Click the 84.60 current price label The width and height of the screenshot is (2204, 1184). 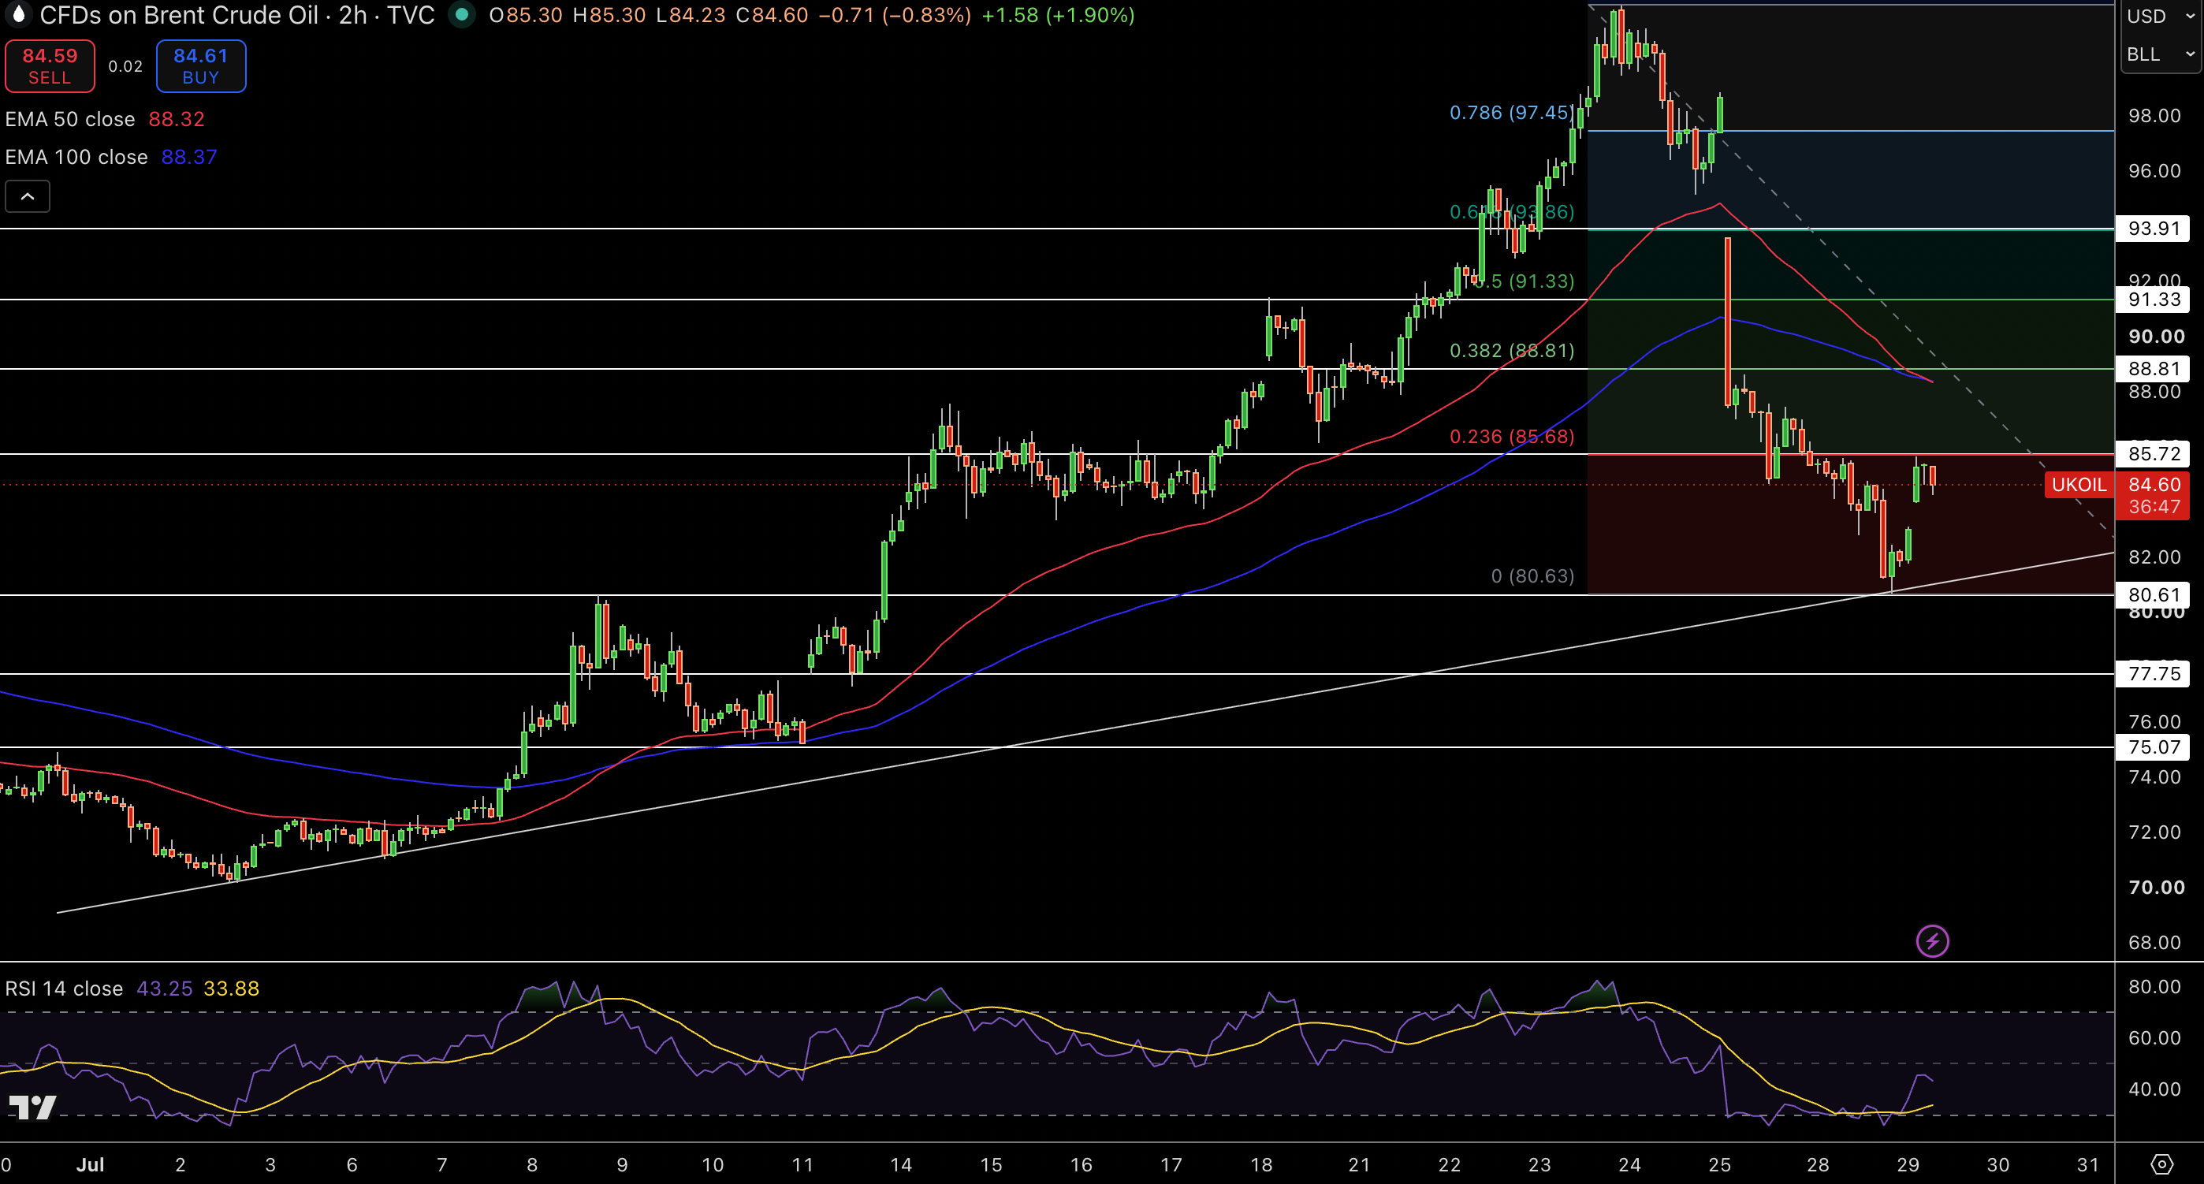point(2154,484)
